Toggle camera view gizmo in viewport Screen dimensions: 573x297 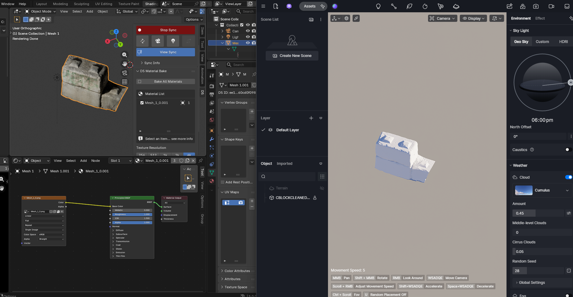coord(125,73)
